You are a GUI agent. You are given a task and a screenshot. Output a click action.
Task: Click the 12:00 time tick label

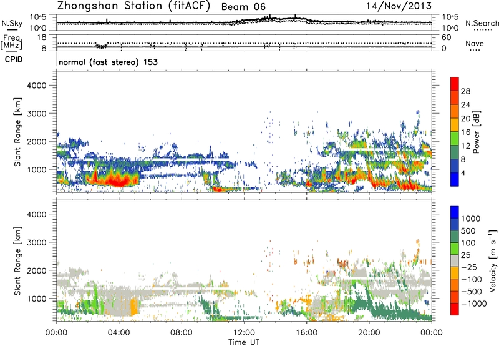click(244, 333)
